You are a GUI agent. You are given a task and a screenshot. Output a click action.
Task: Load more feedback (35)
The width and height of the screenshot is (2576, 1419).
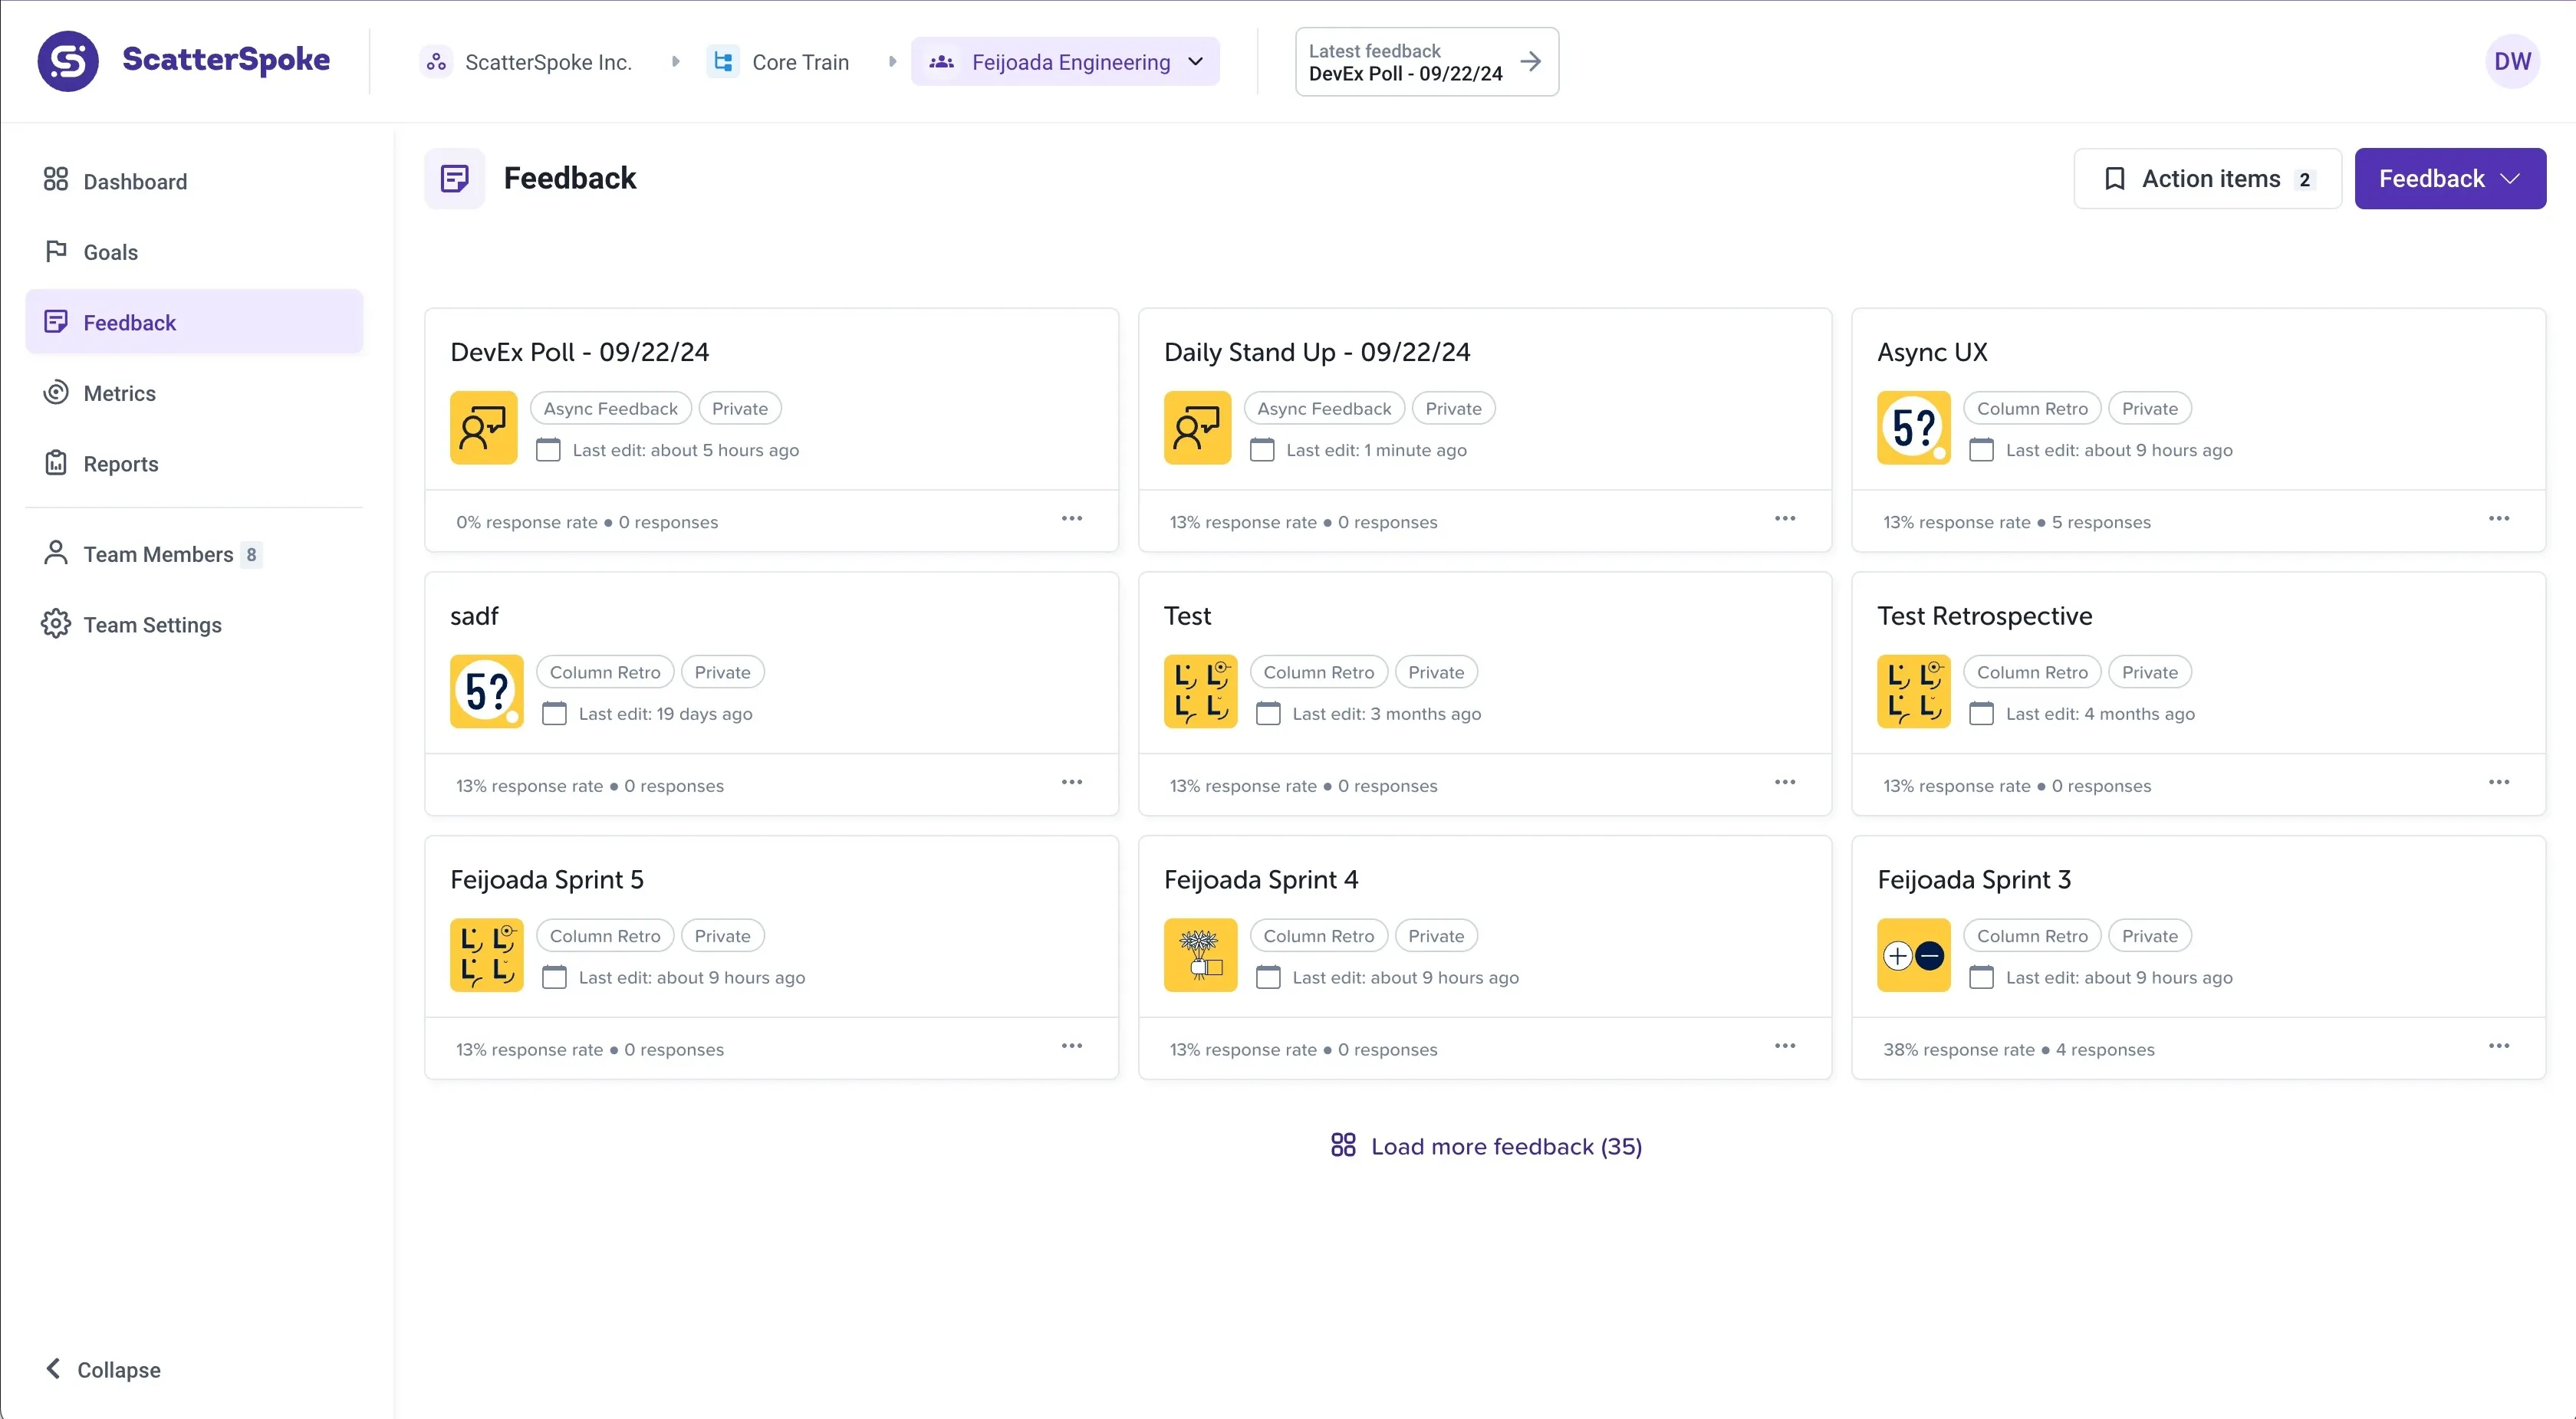coord(1486,1146)
